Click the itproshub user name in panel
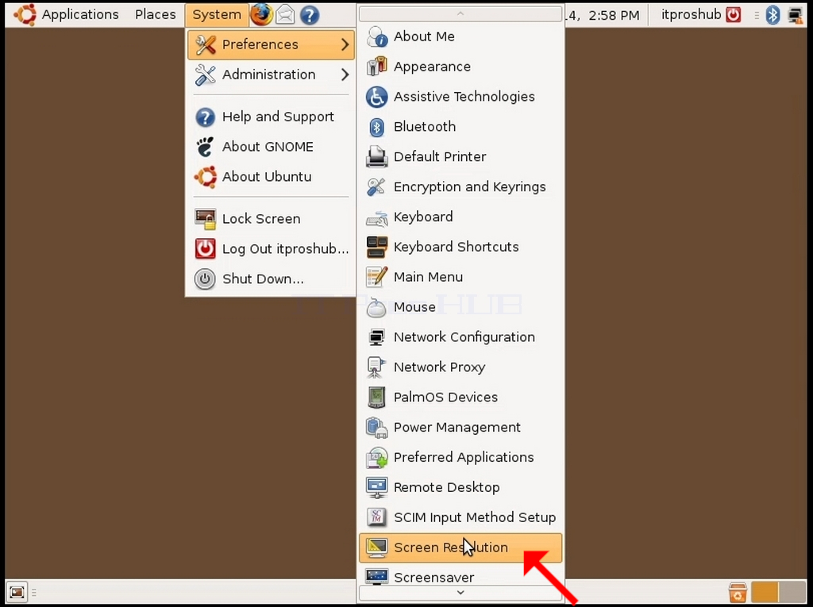 pyautogui.click(x=691, y=14)
